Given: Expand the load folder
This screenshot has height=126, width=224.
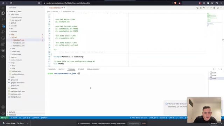Looking at the screenshot, I should (13, 49).
